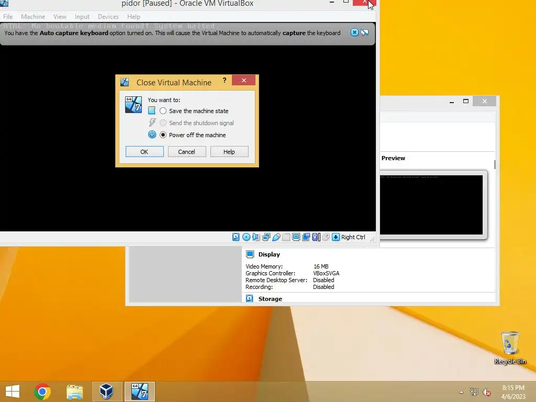Click the Manager details panel scrollbar
Image resolution: width=536 pixels, height=402 pixels.
click(495, 164)
